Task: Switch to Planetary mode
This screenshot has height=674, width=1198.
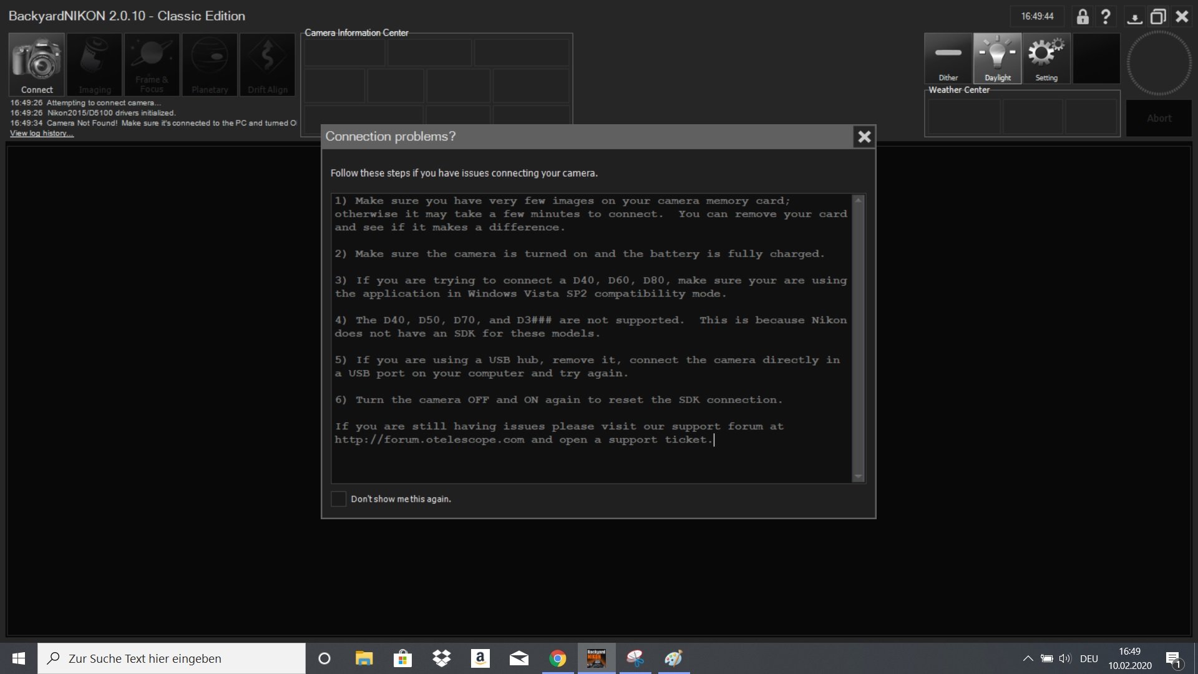Action: (210, 64)
